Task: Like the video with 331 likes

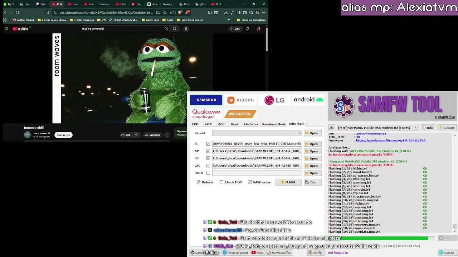Action: click(x=126, y=135)
